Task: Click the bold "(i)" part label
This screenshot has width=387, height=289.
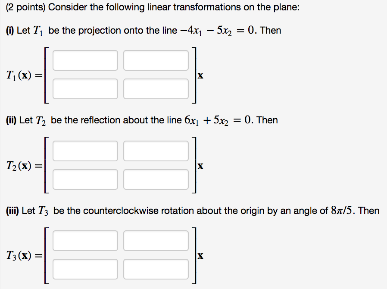Action: 9,31
